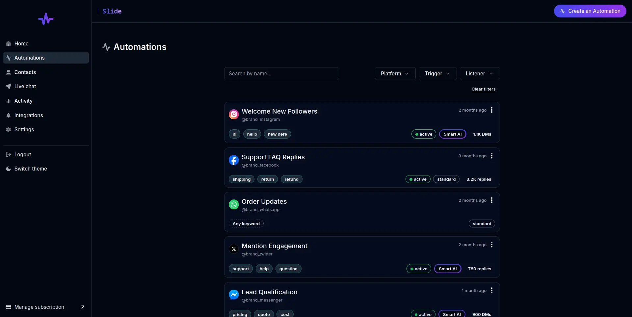The height and width of the screenshot is (317, 632).
Task: Click the Slide waveform logo
Action: [x=46, y=19]
